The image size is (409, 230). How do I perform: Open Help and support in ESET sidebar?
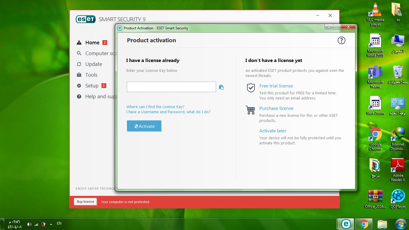100,96
